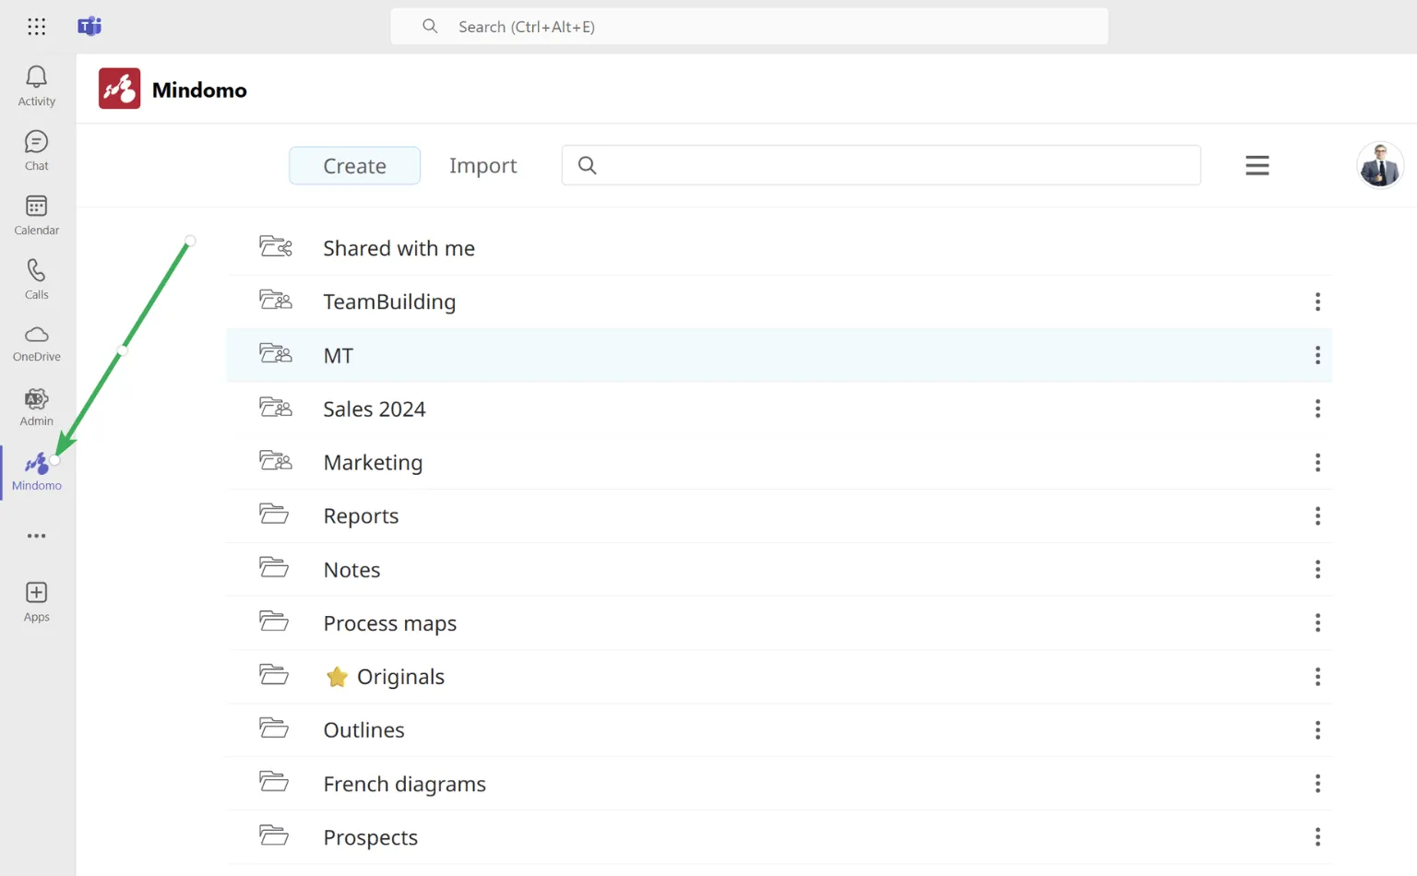Image resolution: width=1417 pixels, height=876 pixels.
Task: Open Calls in the Teams sidebar
Action: (37, 279)
